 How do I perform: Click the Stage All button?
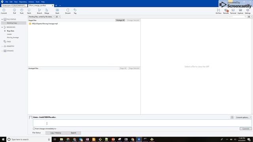[x=123, y=68]
